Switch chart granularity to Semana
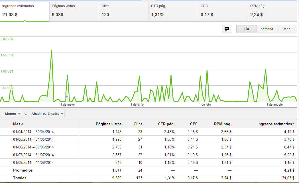 coord(267,29)
